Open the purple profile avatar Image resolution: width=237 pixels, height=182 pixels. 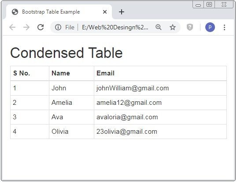click(210, 27)
